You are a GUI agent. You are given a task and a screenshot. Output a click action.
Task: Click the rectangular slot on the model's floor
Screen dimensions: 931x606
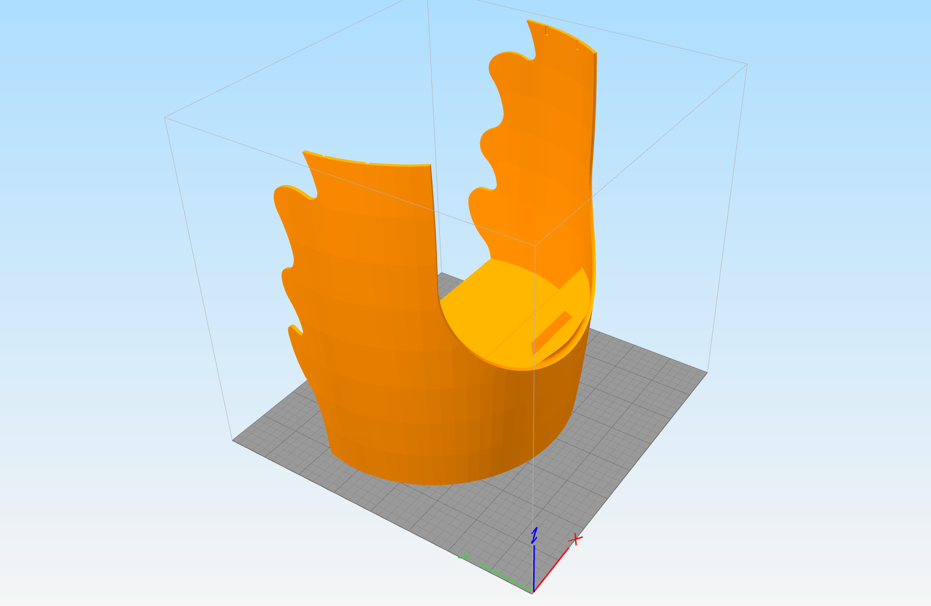click(552, 332)
